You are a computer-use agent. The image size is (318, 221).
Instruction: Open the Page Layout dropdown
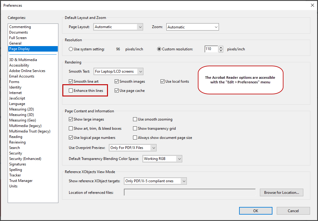pos(118,27)
